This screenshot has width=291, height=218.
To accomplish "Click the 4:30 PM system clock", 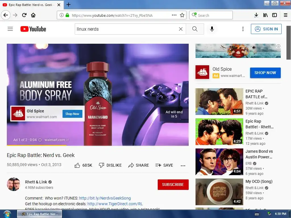I will [280, 214].
